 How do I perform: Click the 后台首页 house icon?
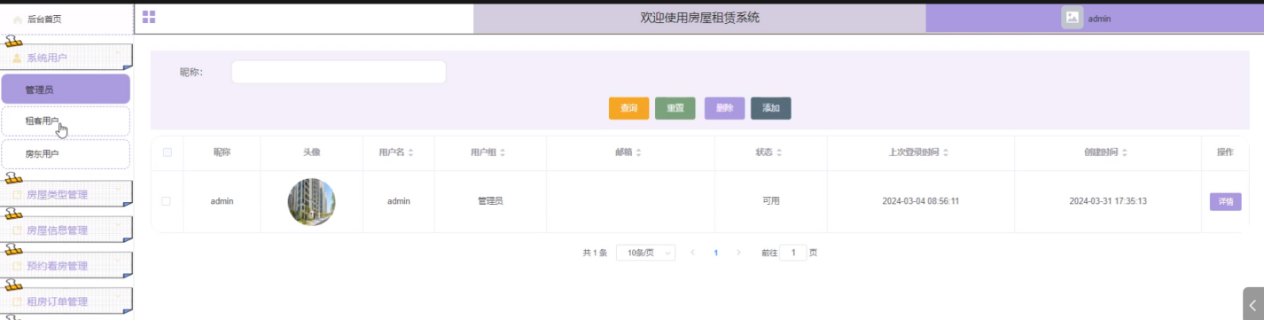(x=18, y=19)
